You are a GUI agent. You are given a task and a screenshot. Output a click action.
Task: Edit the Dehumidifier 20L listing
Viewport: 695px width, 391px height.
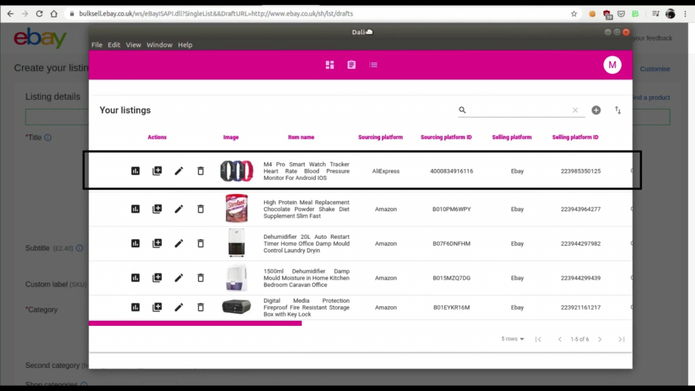click(179, 244)
